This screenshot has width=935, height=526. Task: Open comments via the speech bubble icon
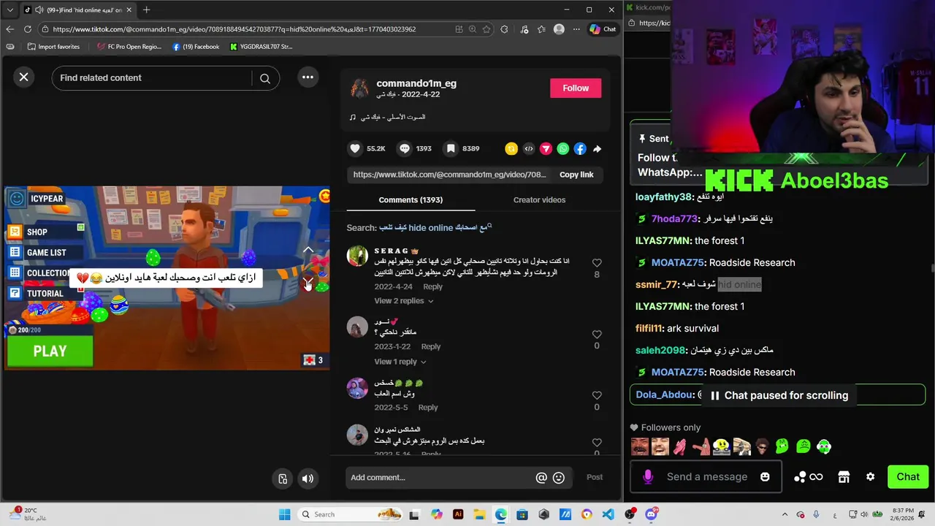click(404, 148)
